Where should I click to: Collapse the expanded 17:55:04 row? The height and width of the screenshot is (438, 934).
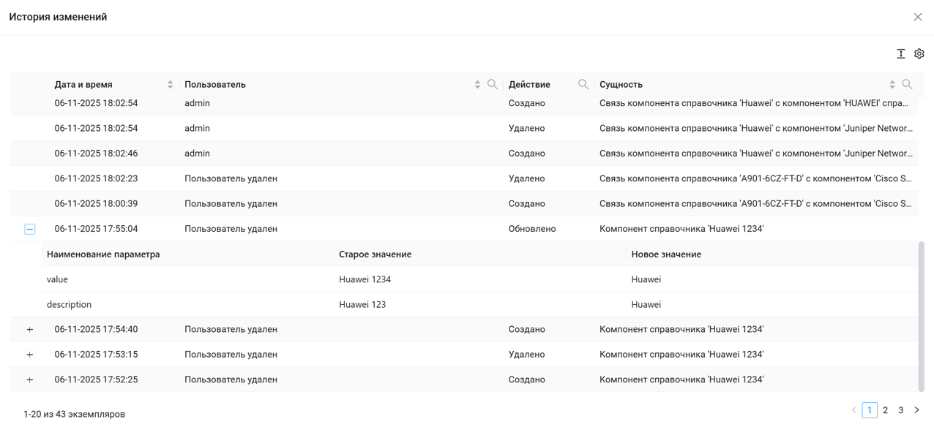[x=30, y=230]
